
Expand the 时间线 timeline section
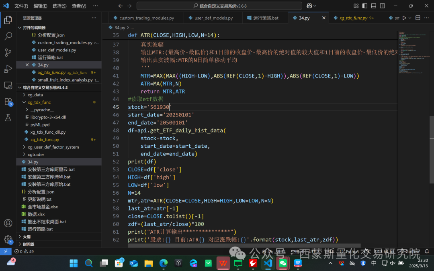pos(59,244)
